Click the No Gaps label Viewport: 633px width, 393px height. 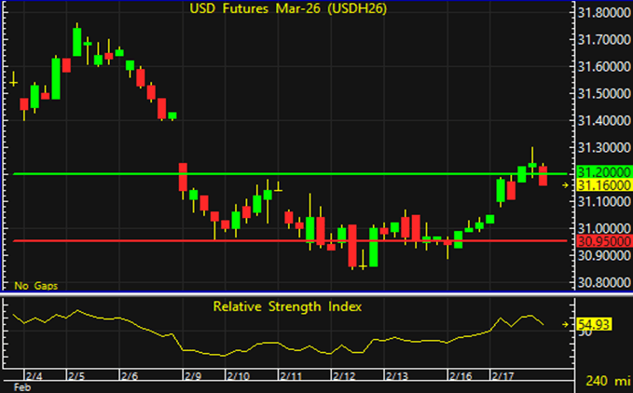click(x=34, y=286)
